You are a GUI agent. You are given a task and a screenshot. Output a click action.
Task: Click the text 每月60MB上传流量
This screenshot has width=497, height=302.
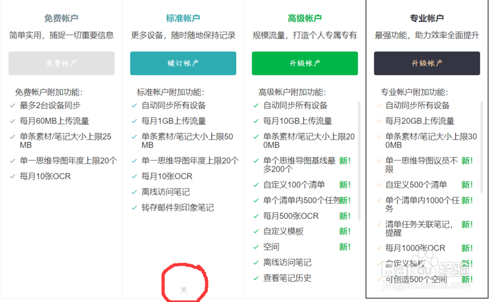(x=54, y=121)
